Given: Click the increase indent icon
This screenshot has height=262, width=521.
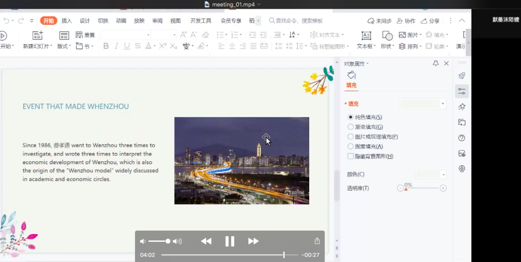Looking at the screenshot, I should 263,35.
